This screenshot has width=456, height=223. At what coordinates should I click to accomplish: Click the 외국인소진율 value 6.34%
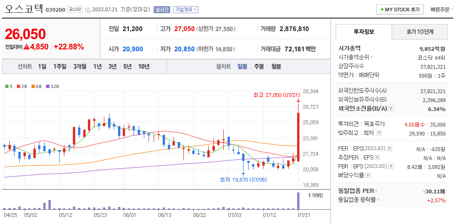437,109
